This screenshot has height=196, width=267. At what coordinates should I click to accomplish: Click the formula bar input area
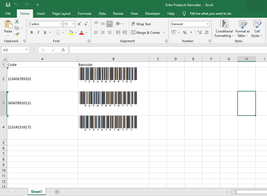click(x=168, y=50)
